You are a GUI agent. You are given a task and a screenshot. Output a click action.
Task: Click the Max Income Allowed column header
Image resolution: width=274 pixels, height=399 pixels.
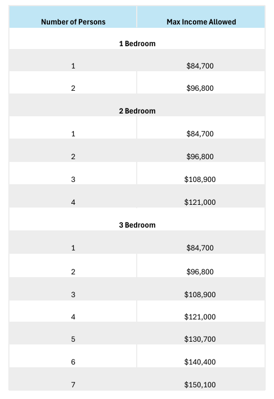201,22
